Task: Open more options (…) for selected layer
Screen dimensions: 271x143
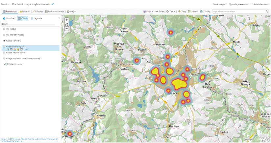Action: [x=26, y=50]
